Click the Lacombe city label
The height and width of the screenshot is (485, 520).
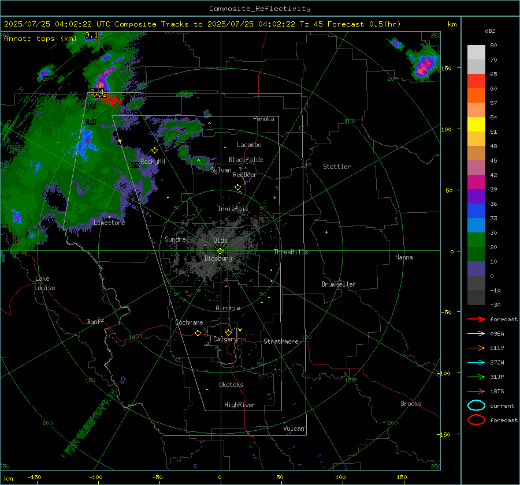click(249, 145)
